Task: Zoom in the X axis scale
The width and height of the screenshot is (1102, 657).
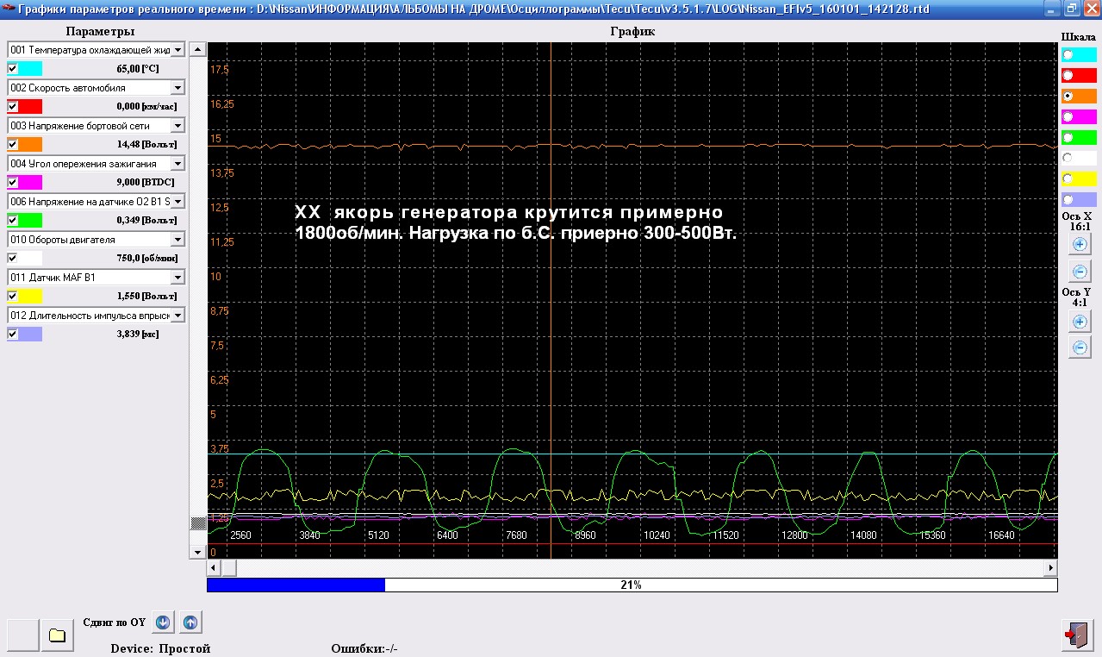Action: coord(1079,244)
